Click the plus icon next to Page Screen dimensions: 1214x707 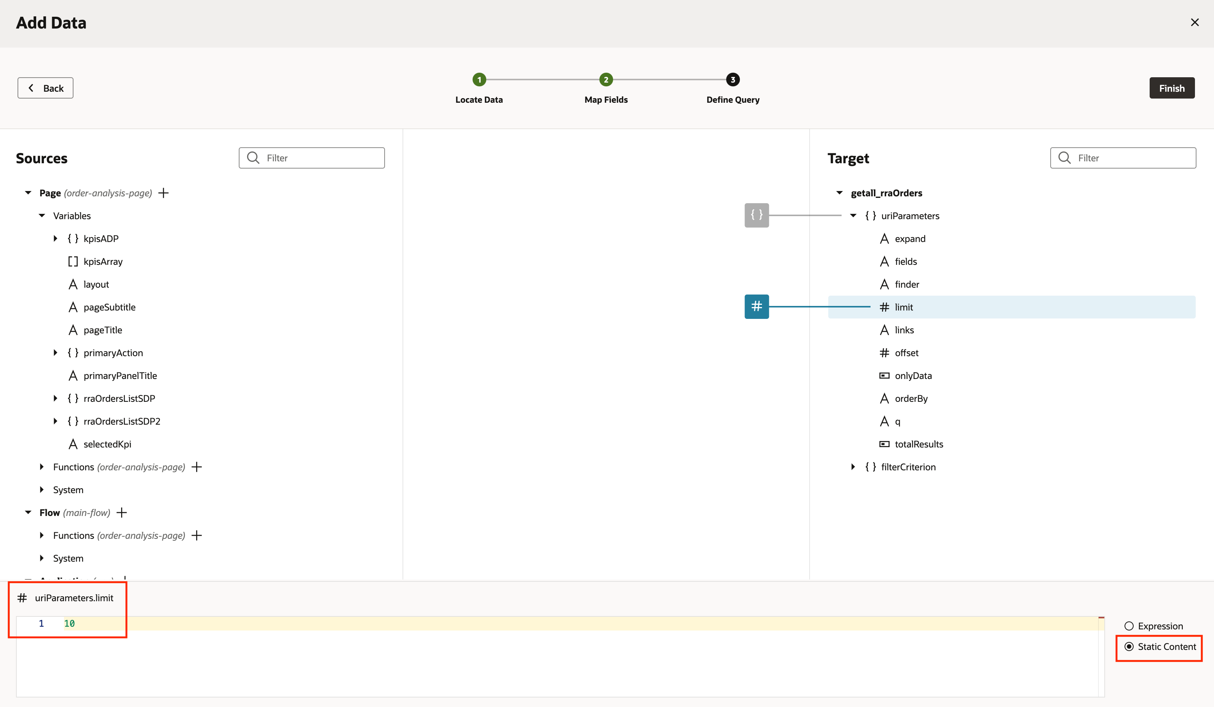click(x=163, y=193)
